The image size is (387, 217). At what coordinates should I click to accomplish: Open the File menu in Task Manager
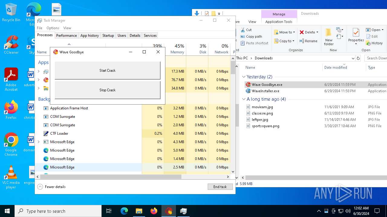40,28
